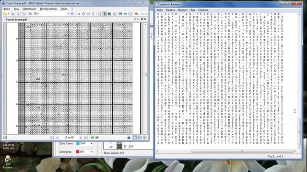Open the Справка menu in Notepad
The width and height of the screenshot is (307, 172).
(203, 10)
